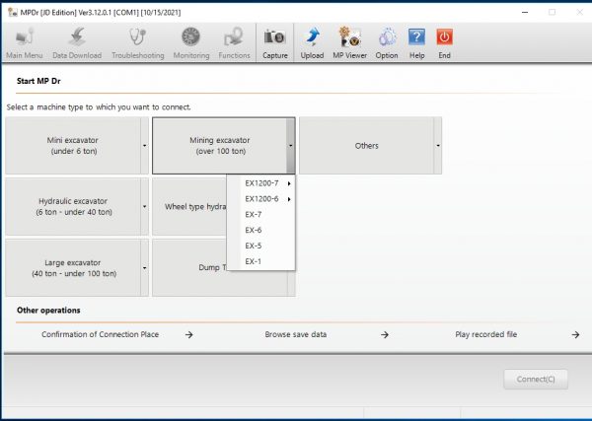The image size is (592, 421).
Task: Choose EX-7 from the model list
Action: [x=261, y=214]
